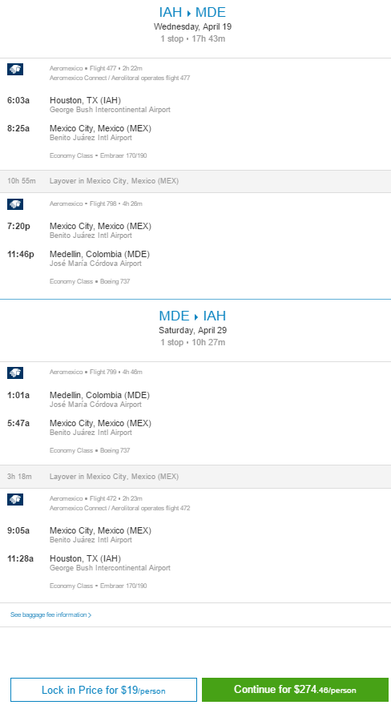Select the 10h 55m Mexico City layover row
The width and height of the screenshot is (391, 705).
coord(195,181)
